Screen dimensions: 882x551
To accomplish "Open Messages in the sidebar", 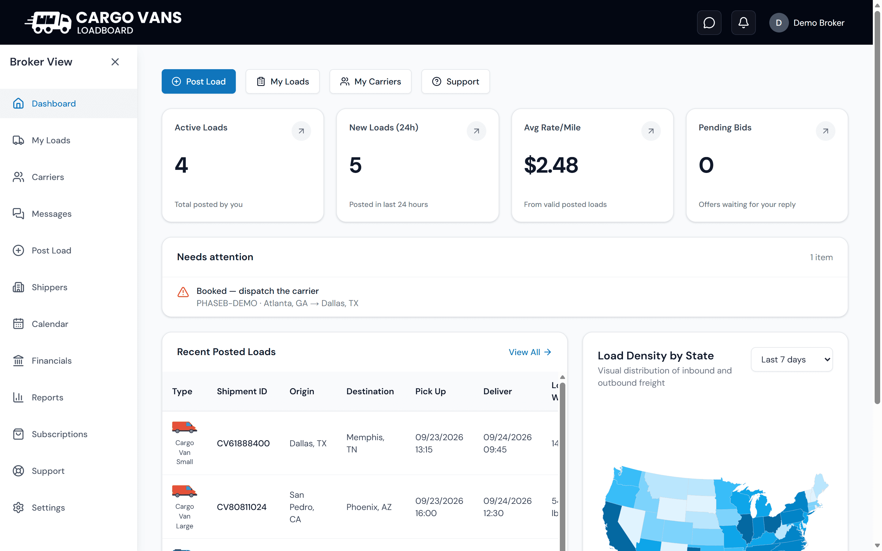I will pyautogui.click(x=69, y=214).
